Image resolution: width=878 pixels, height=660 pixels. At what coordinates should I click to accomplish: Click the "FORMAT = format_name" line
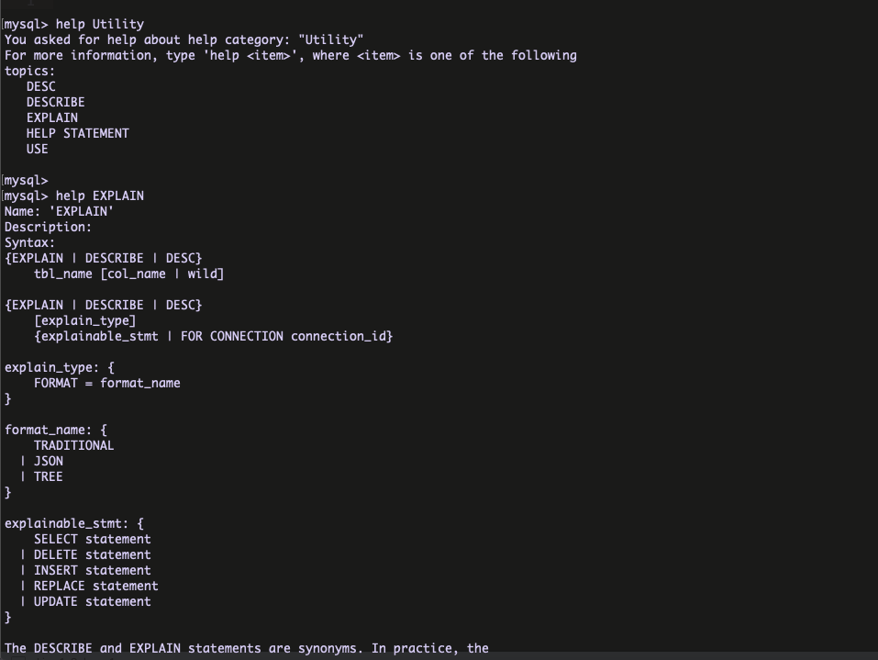(106, 383)
